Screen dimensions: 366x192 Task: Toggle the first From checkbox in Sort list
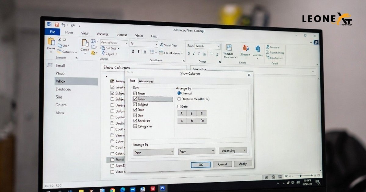(x=135, y=94)
